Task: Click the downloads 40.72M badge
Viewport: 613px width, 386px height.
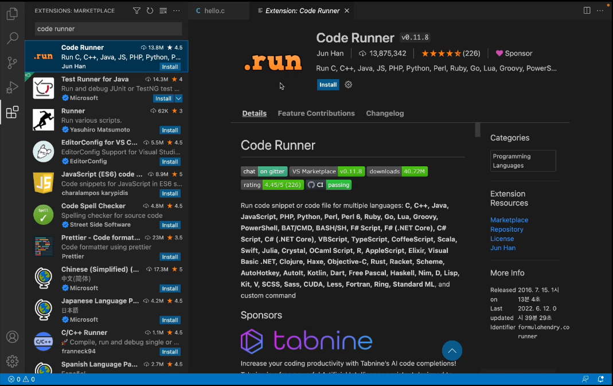Action: [397, 171]
